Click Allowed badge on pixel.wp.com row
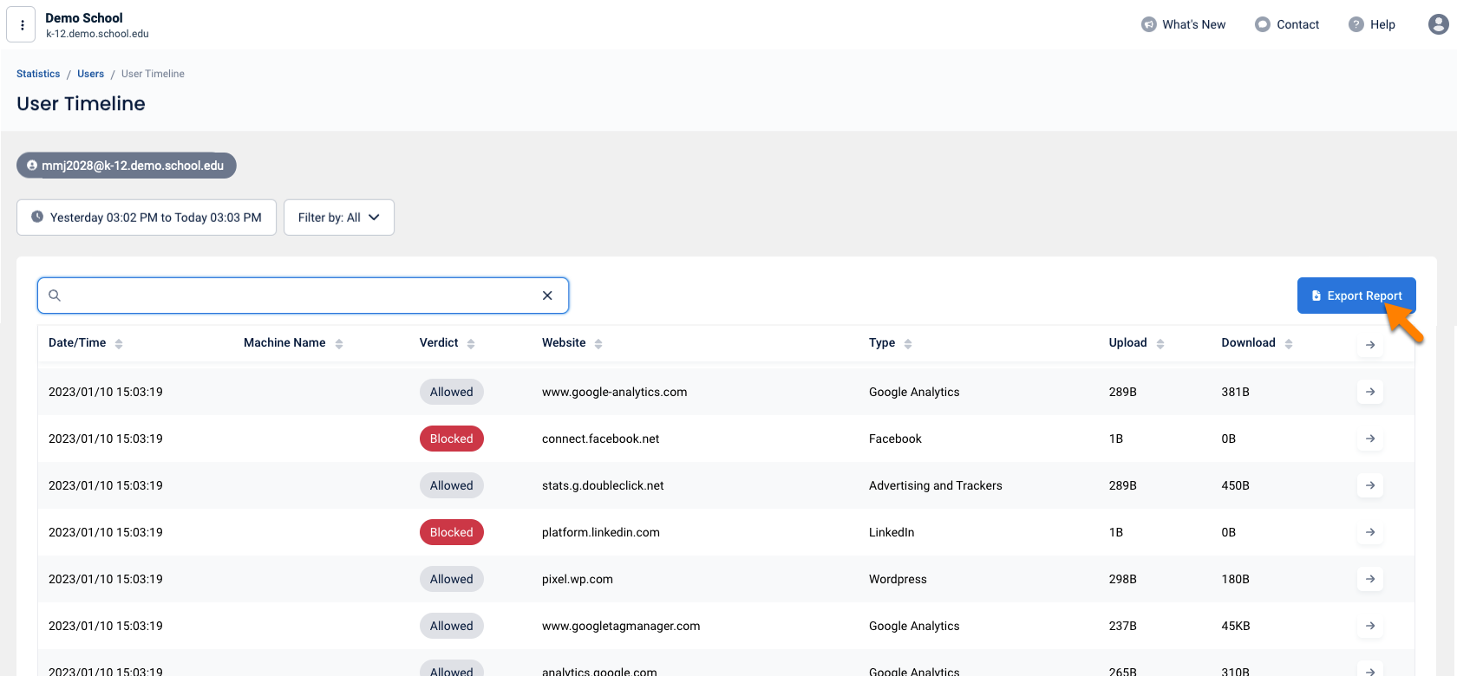Screen dimensions: 1457x676 452,579
